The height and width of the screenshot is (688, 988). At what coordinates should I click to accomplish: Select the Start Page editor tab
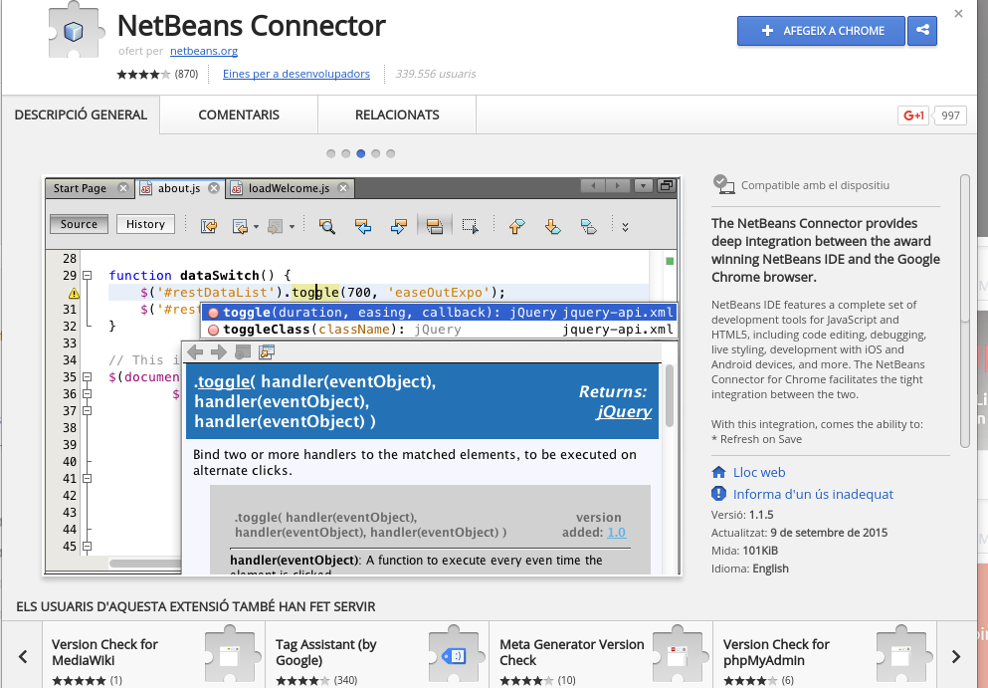89,188
